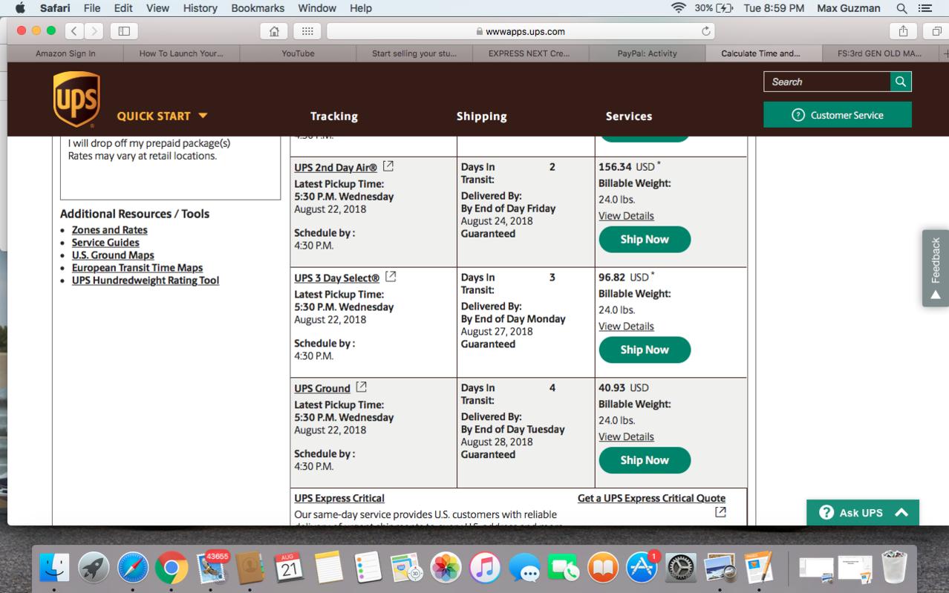Click the UPS shield logo
This screenshot has width=949, height=593.
76,99
